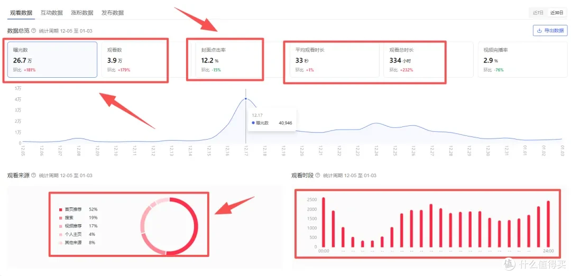
Task: Click the last bar near 24:00
Action: pyautogui.click(x=548, y=224)
